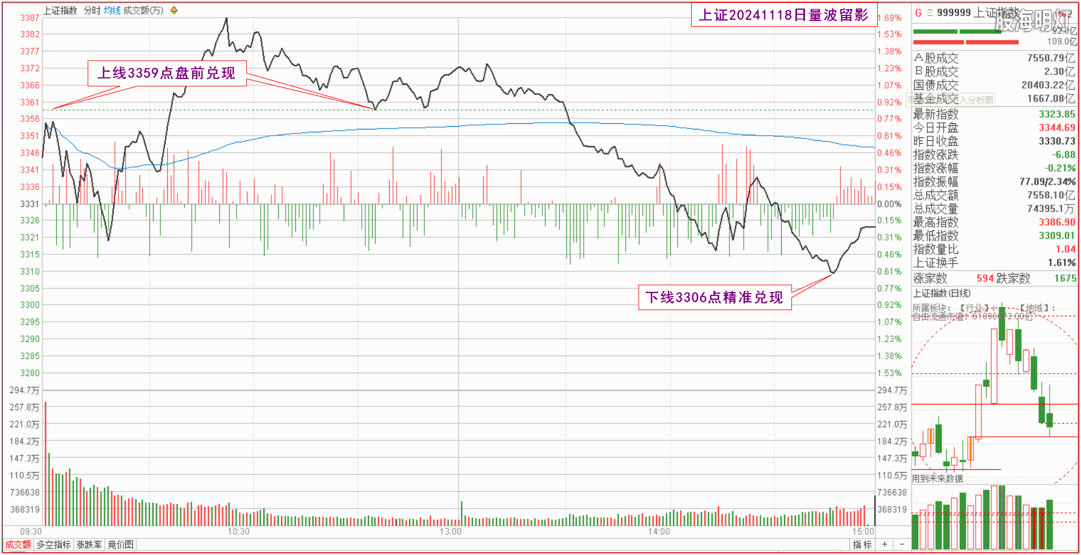1081x555 pixels.
Task: Zoom out with the − button
Action: (902, 544)
